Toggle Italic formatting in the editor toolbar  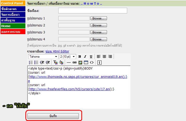pos(85,57)
